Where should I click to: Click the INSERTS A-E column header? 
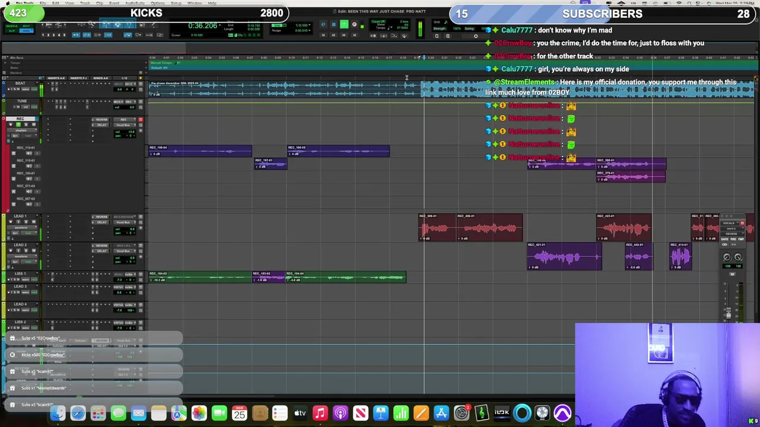pyautogui.click(x=56, y=78)
